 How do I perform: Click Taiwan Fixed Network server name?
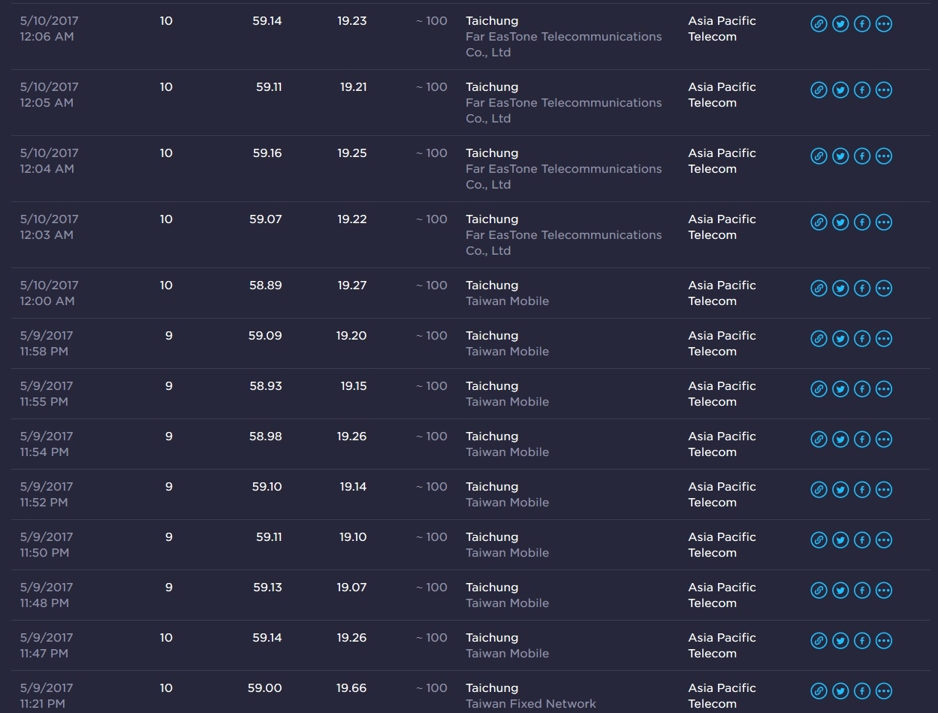click(531, 704)
